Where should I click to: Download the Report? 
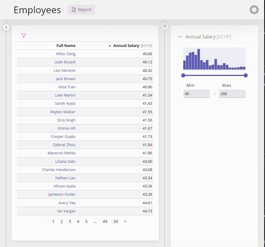[x=81, y=10]
